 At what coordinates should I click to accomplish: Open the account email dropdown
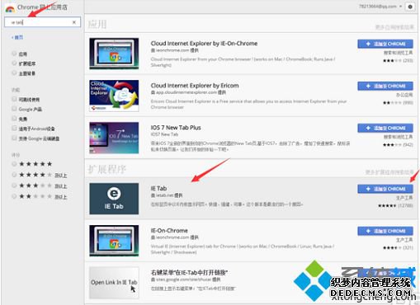(x=380, y=7)
